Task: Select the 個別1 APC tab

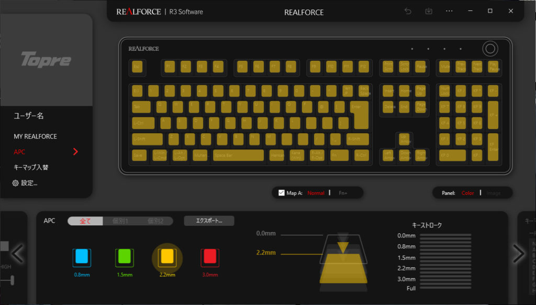Action: 120,221
